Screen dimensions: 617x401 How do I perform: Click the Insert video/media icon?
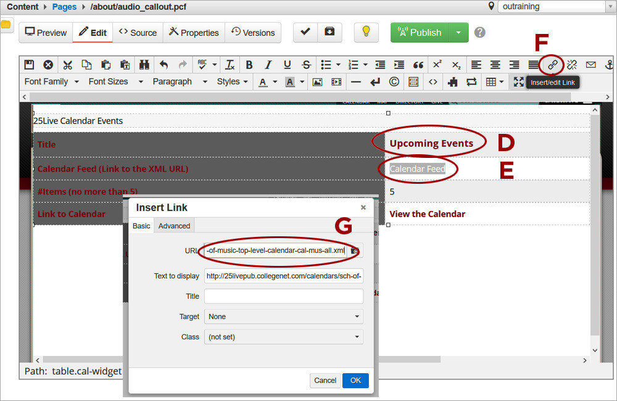pos(336,82)
